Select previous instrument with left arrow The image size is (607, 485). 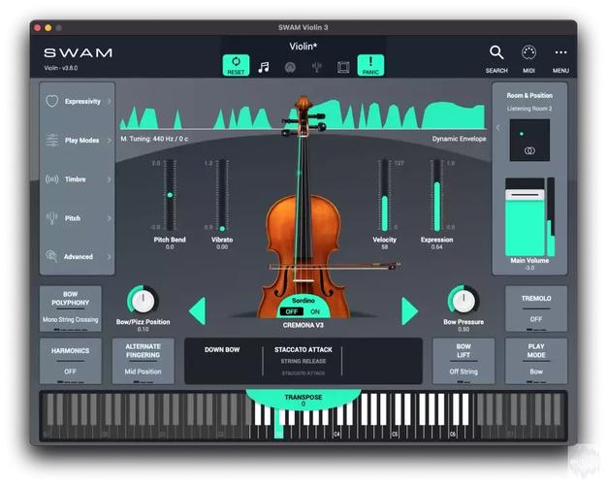(198, 311)
